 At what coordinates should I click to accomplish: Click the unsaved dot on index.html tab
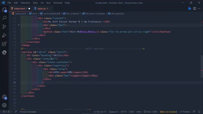coord(29,9)
